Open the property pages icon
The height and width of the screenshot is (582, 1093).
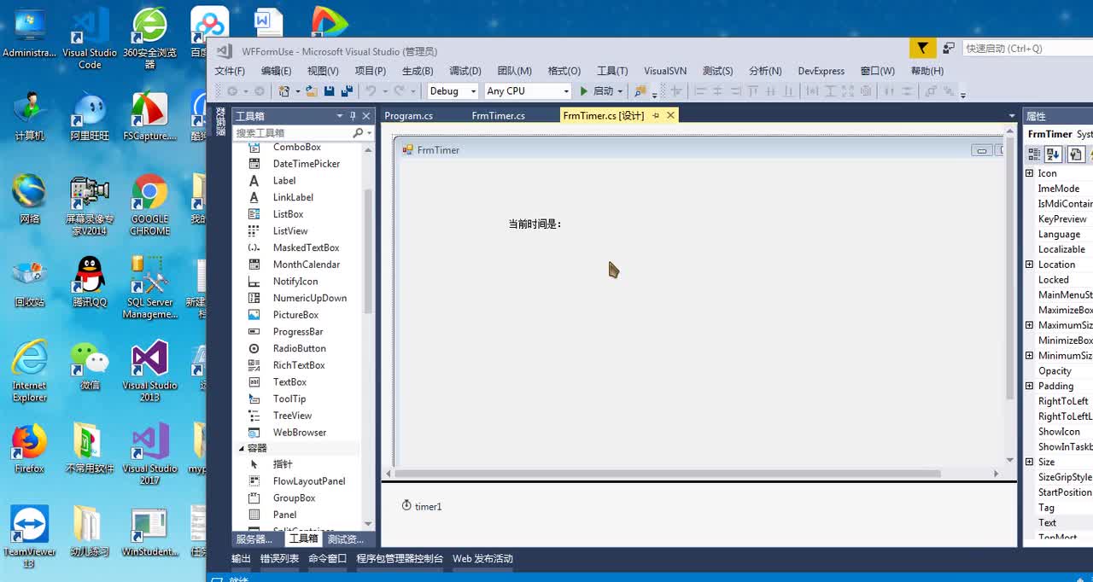(1076, 154)
